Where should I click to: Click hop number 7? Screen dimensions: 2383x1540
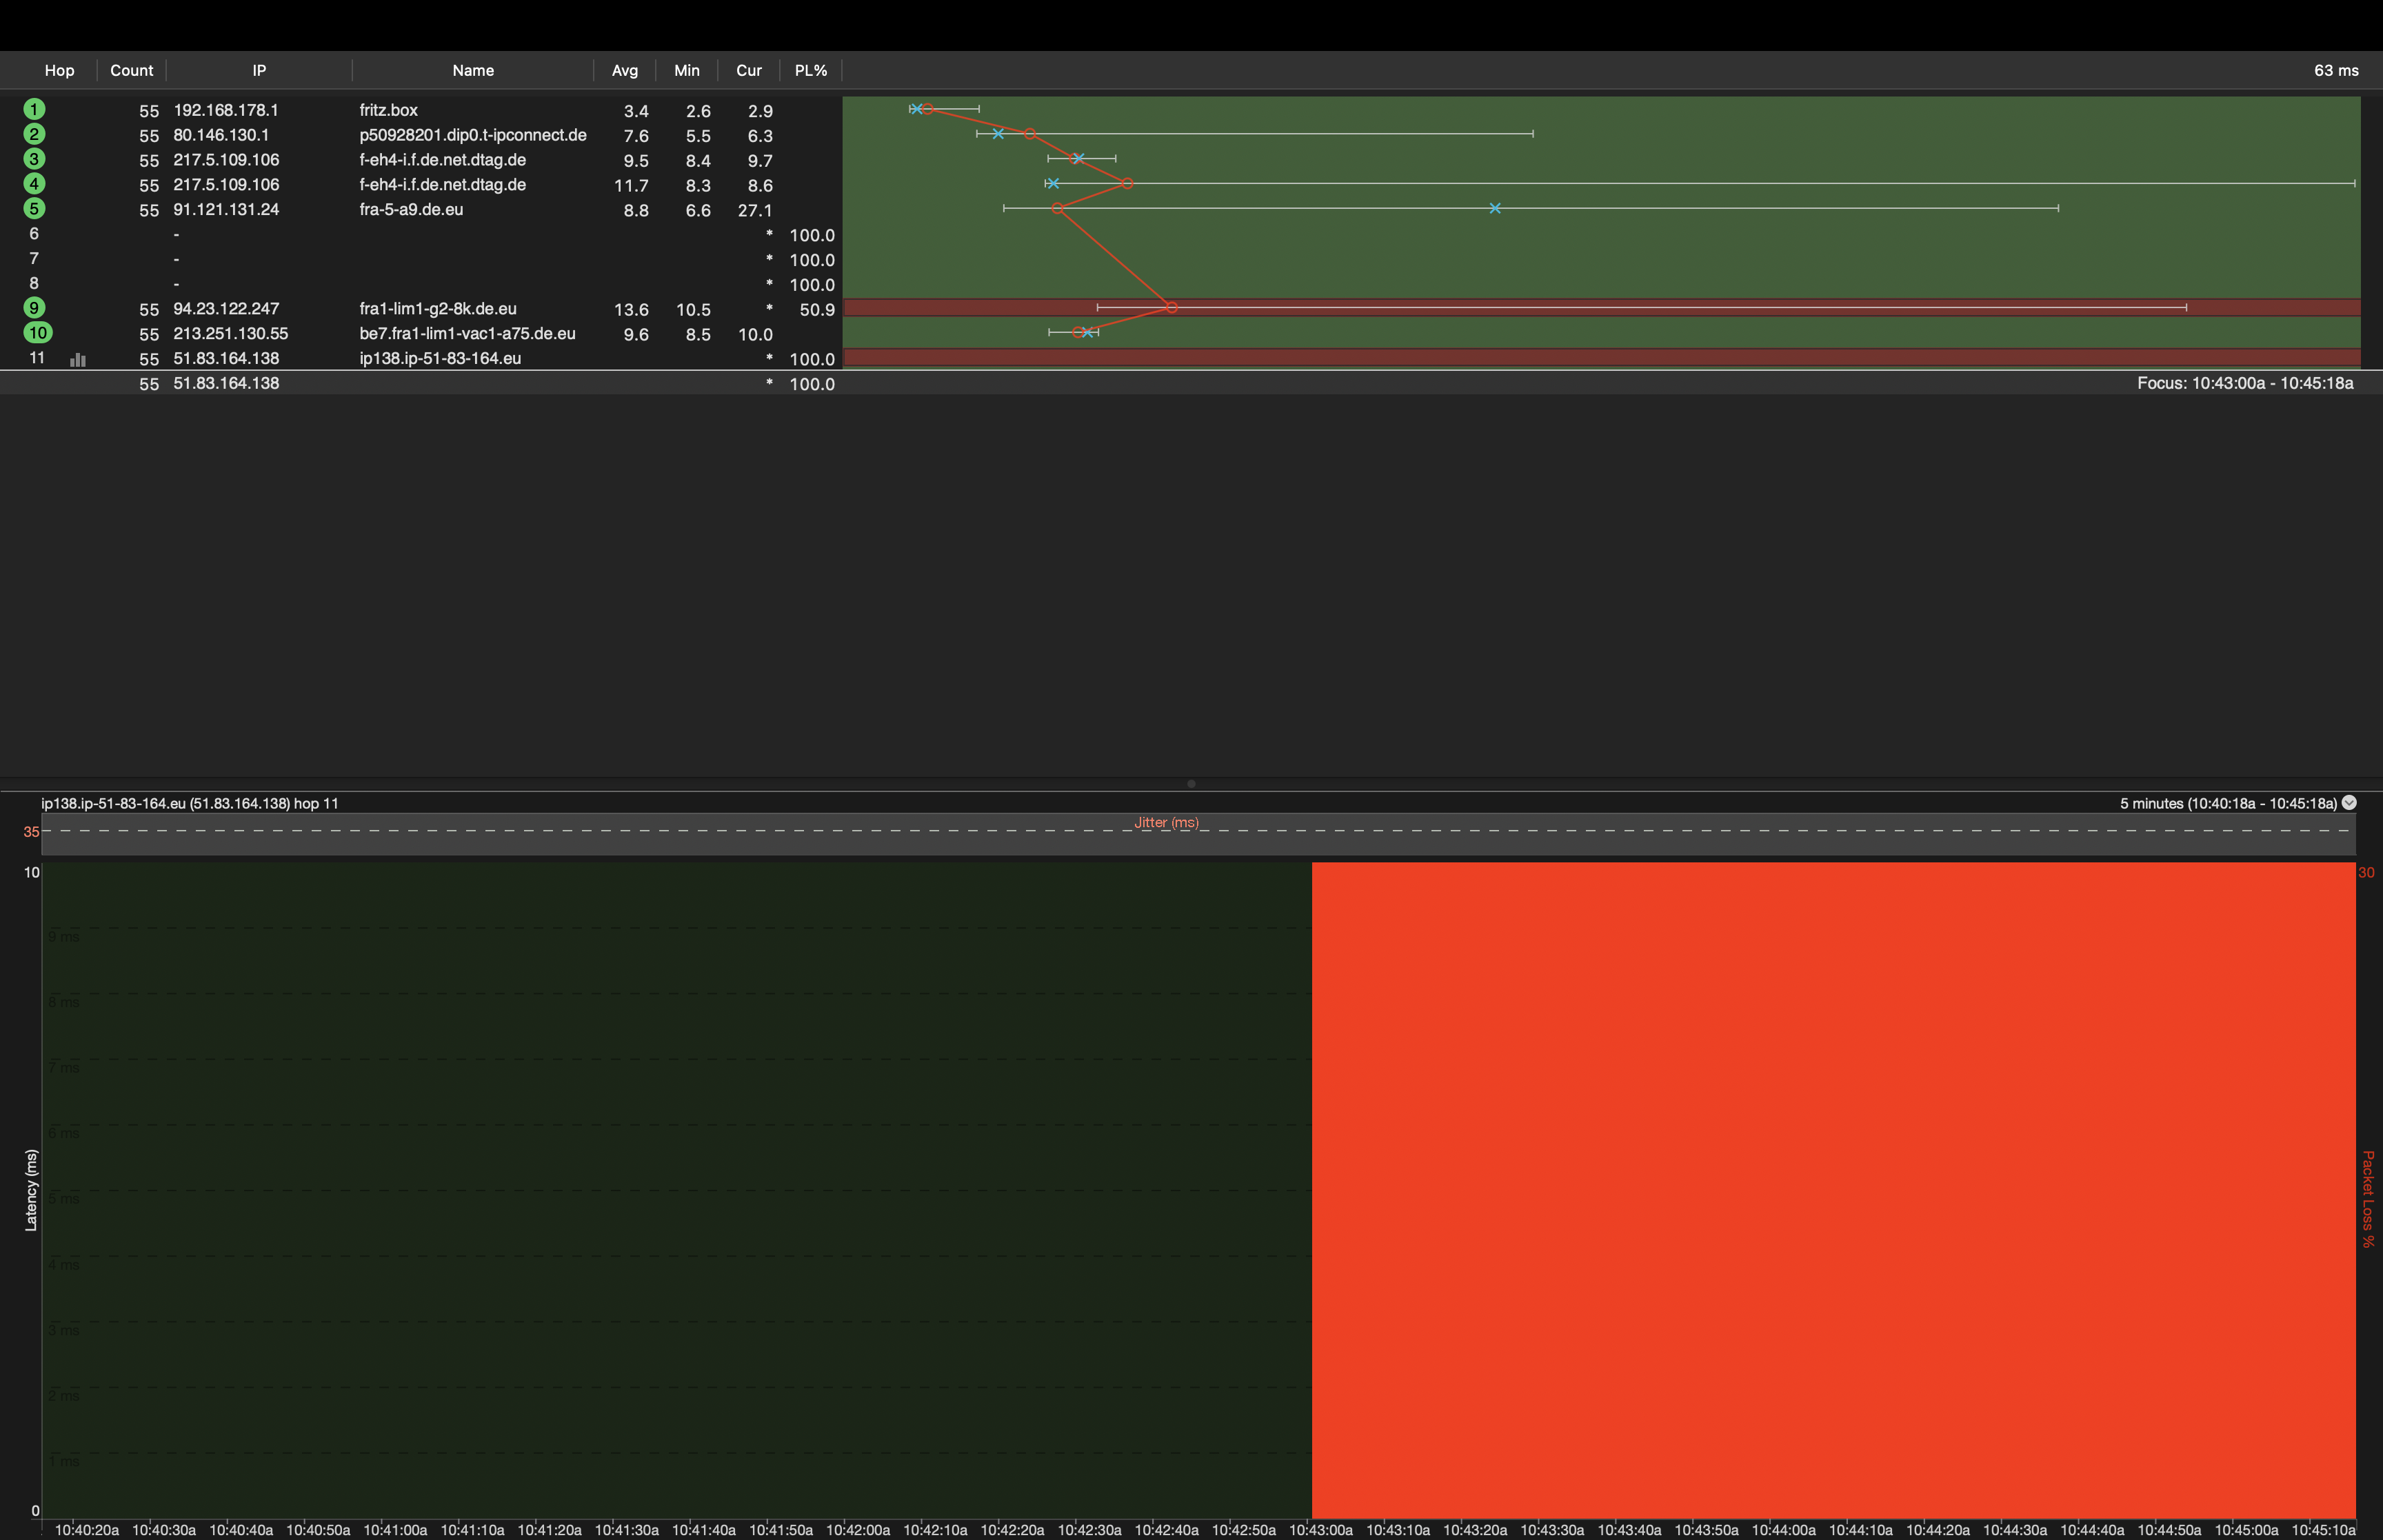(34, 259)
